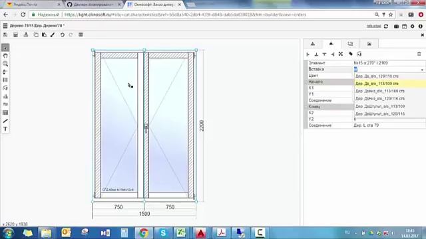Undo the last drawing action

[x=62, y=35]
